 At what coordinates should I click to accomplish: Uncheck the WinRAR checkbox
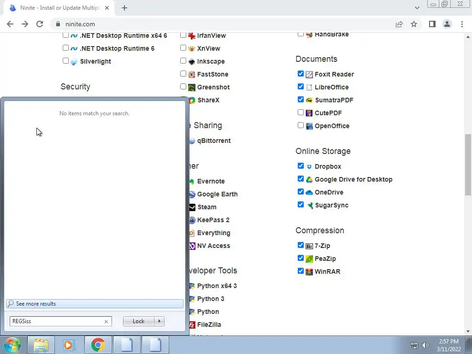point(301,271)
